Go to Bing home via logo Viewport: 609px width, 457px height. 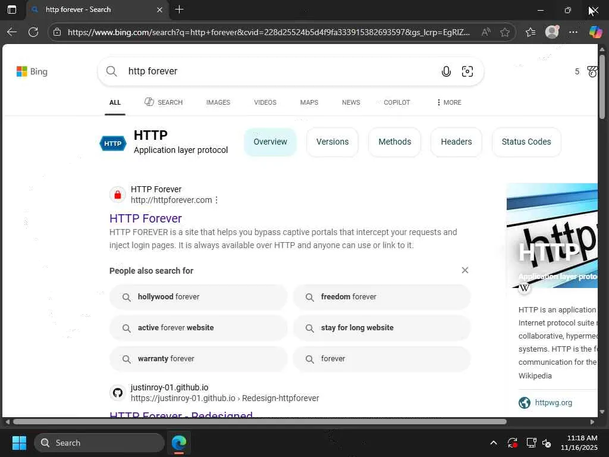point(32,71)
